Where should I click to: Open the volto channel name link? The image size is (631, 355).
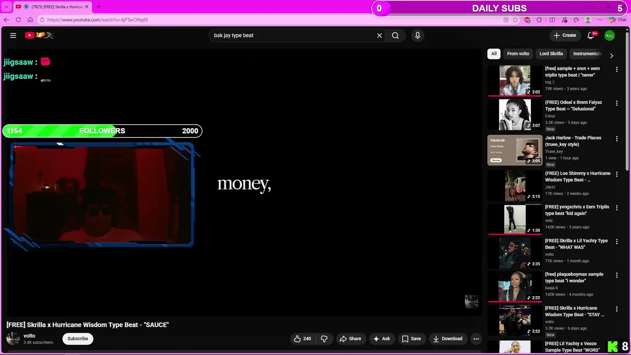point(30,336)
